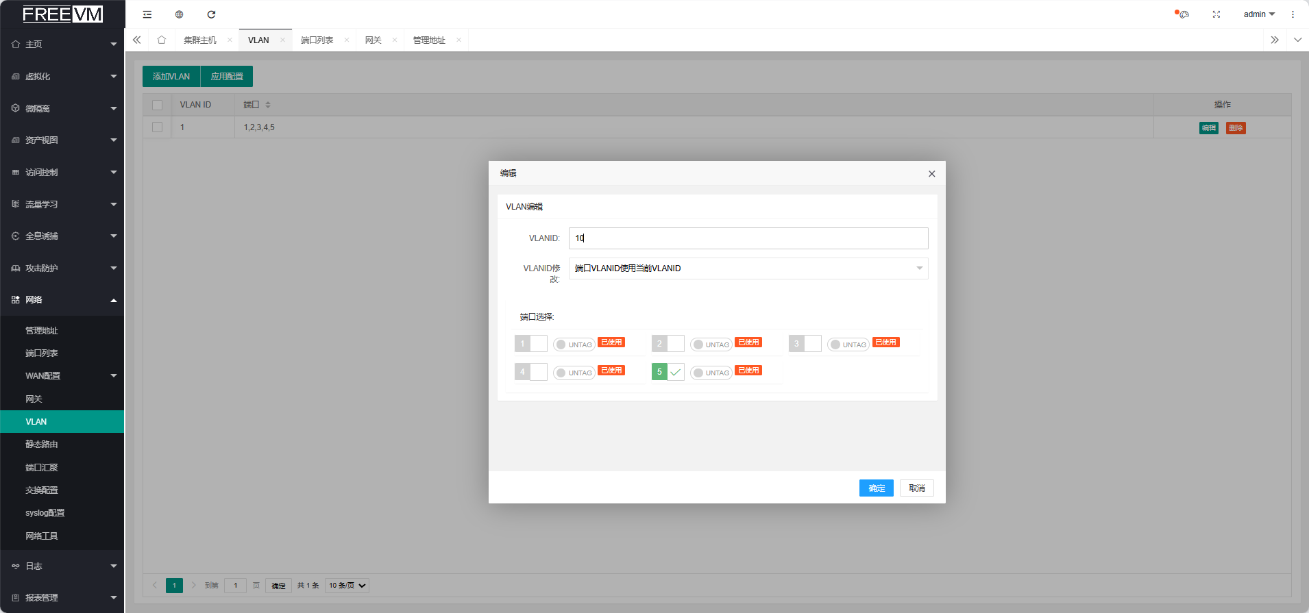This screenshot has width=1309, height=613.
Task: Click into the VLANID input field
Action: [x=748, y=238]
